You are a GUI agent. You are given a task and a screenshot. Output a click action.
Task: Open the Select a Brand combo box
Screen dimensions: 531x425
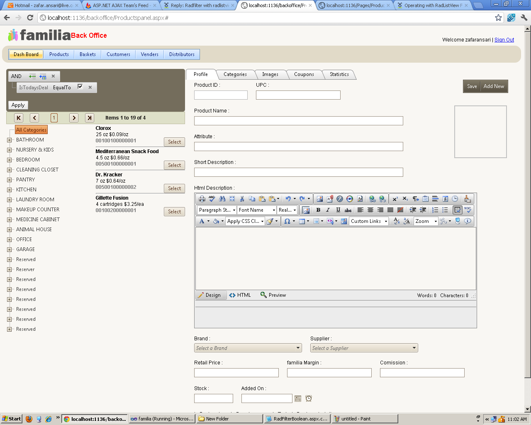[x=248, y=348]
